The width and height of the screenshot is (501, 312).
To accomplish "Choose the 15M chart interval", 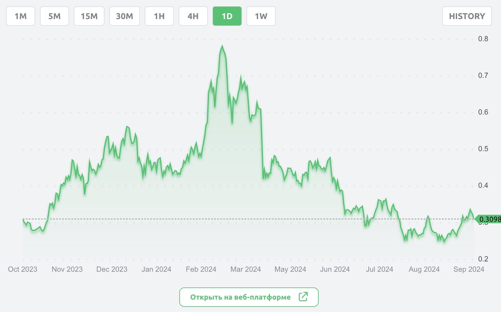I will [x=89, y=16].
